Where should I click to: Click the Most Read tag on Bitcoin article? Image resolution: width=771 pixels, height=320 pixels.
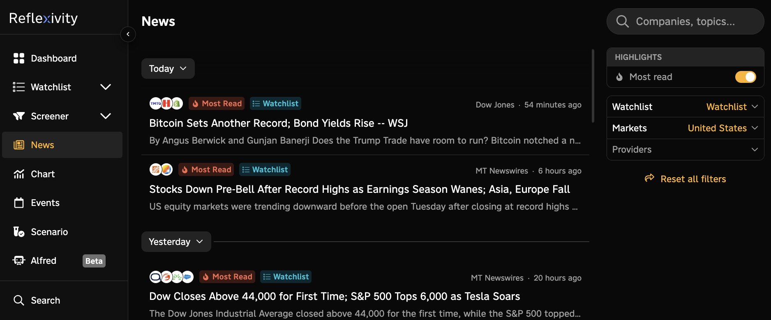pos(217,103)
